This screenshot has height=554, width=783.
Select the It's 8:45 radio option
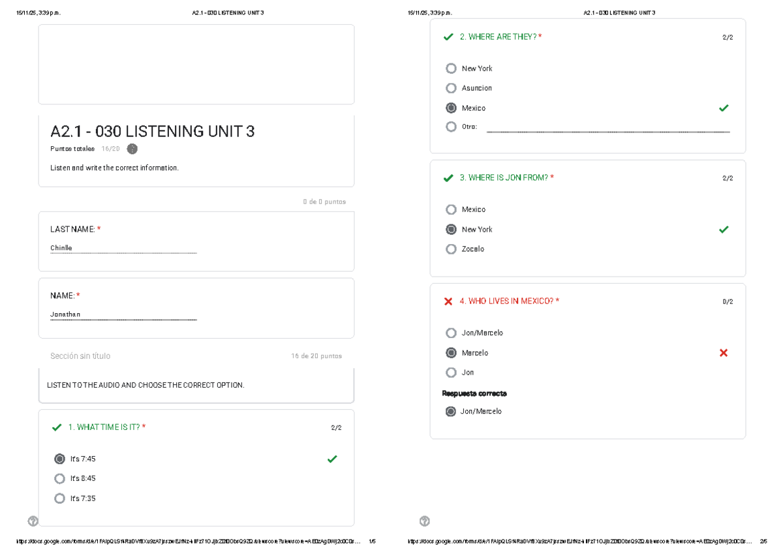coord(59,478)
